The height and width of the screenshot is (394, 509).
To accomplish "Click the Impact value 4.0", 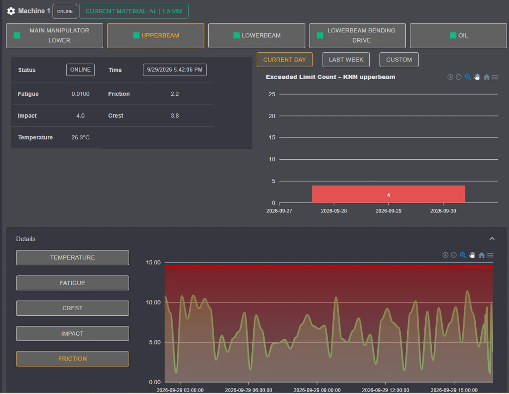I will point(81,116).
